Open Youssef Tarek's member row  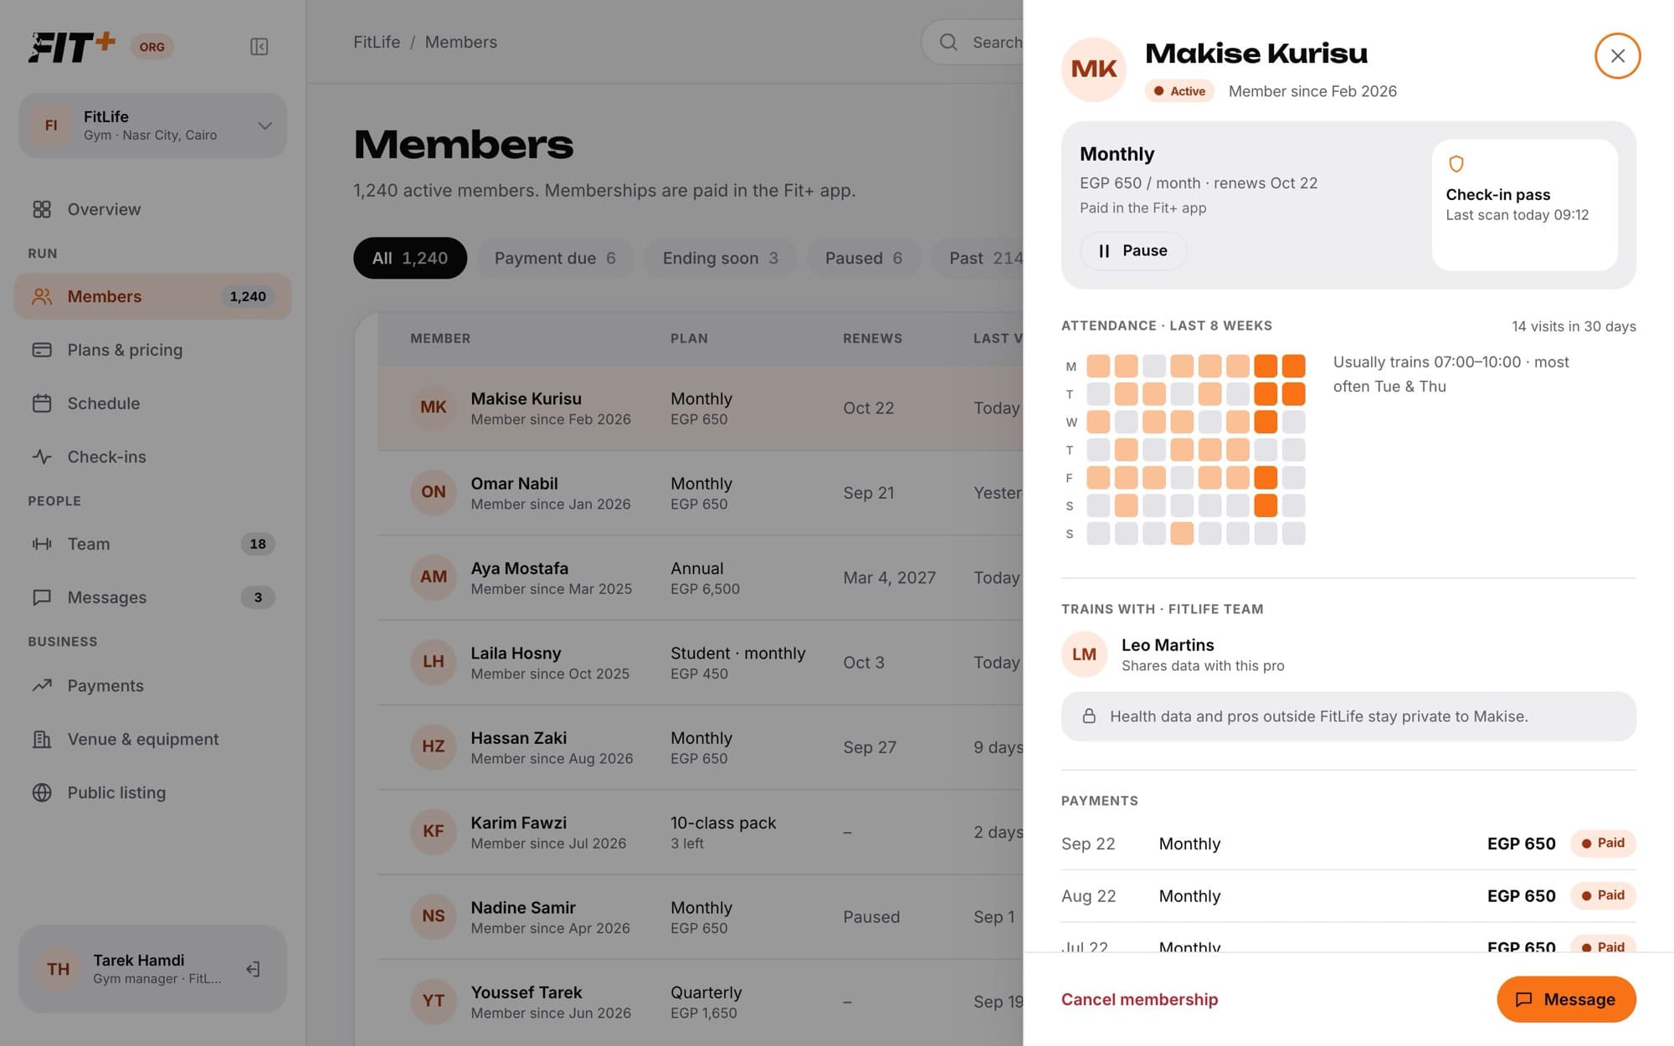[x=700, y=1002]
